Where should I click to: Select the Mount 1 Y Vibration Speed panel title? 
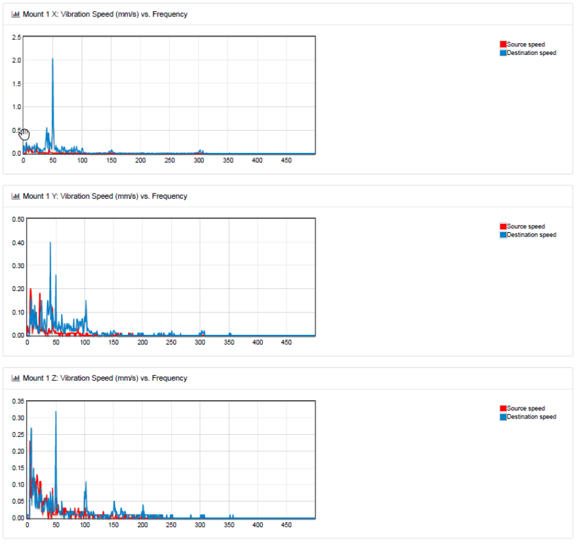105,196
